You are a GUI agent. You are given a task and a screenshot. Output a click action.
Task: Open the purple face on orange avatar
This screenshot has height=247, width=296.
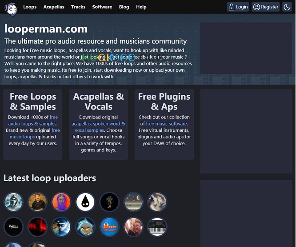tap(61, 202)
